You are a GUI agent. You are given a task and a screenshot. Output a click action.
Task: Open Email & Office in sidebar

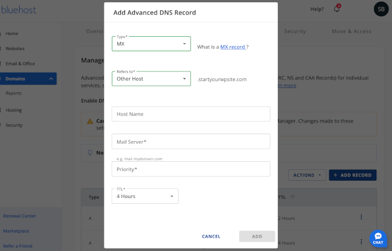pos(20,63)
